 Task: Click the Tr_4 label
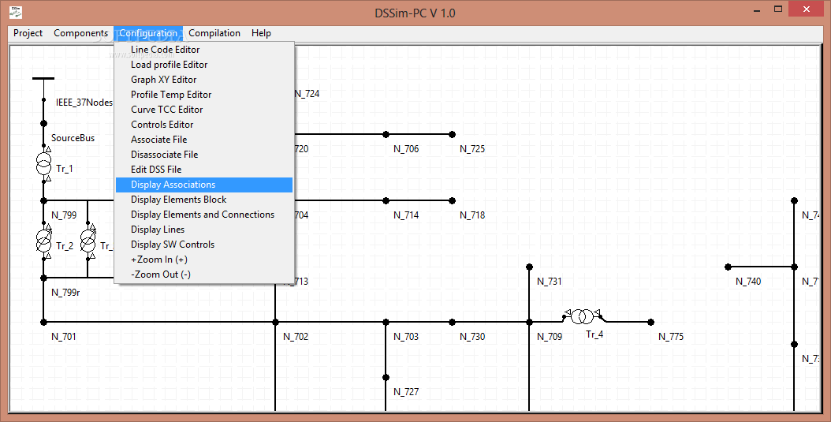(594, 334)
